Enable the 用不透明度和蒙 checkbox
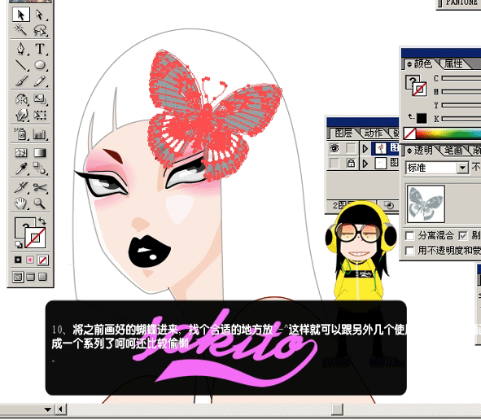The height and width of the screenshot is (420, 481). pyautogui.click(x=409, y=251)
